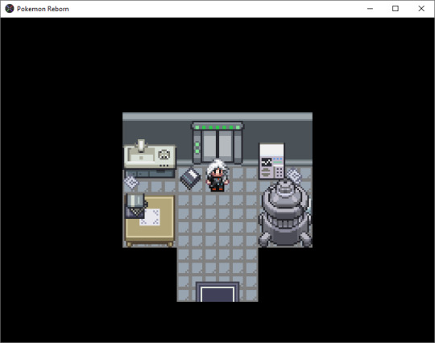
Task: Close the Pokemon Reborn window
Action: click(421, 9)
